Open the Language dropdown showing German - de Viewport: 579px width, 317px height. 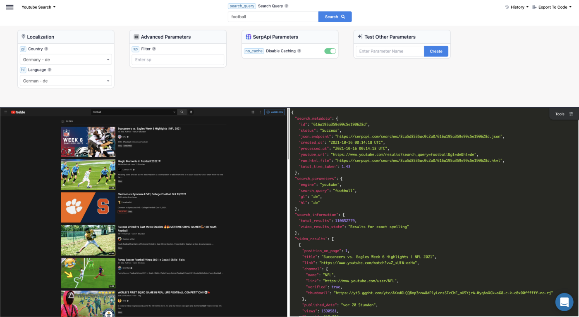pyautogui.click(x=66, y=81)
